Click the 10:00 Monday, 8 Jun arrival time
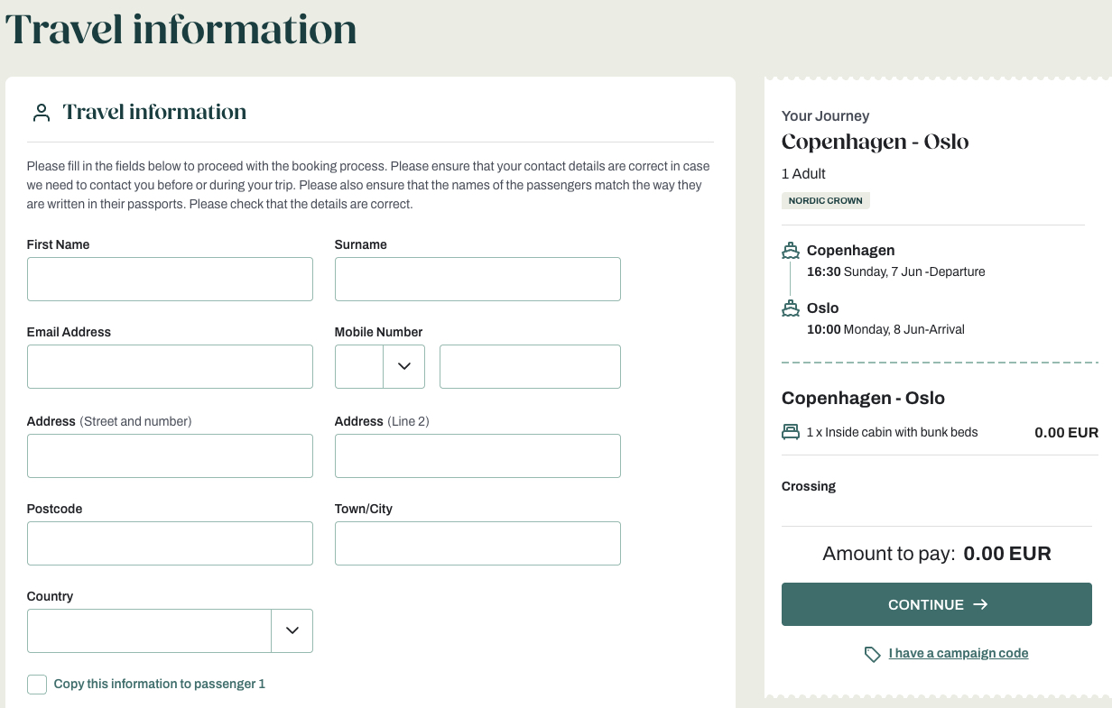Screen dimensions: 1112x708 pyautogui.click(x=885, y=329)
